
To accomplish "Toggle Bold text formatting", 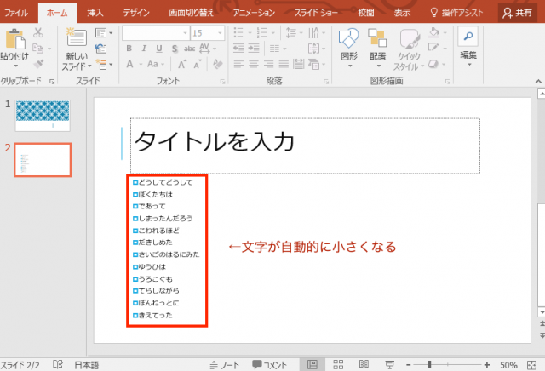I will [129, 49].
